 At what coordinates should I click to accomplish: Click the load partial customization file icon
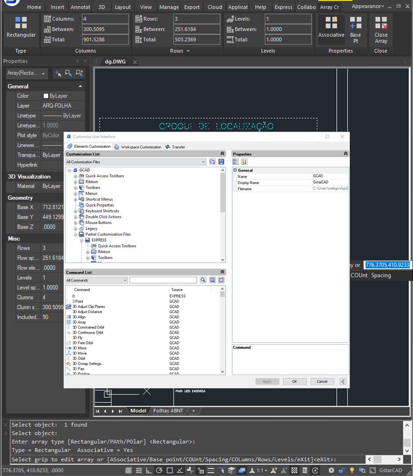[213, 162]
